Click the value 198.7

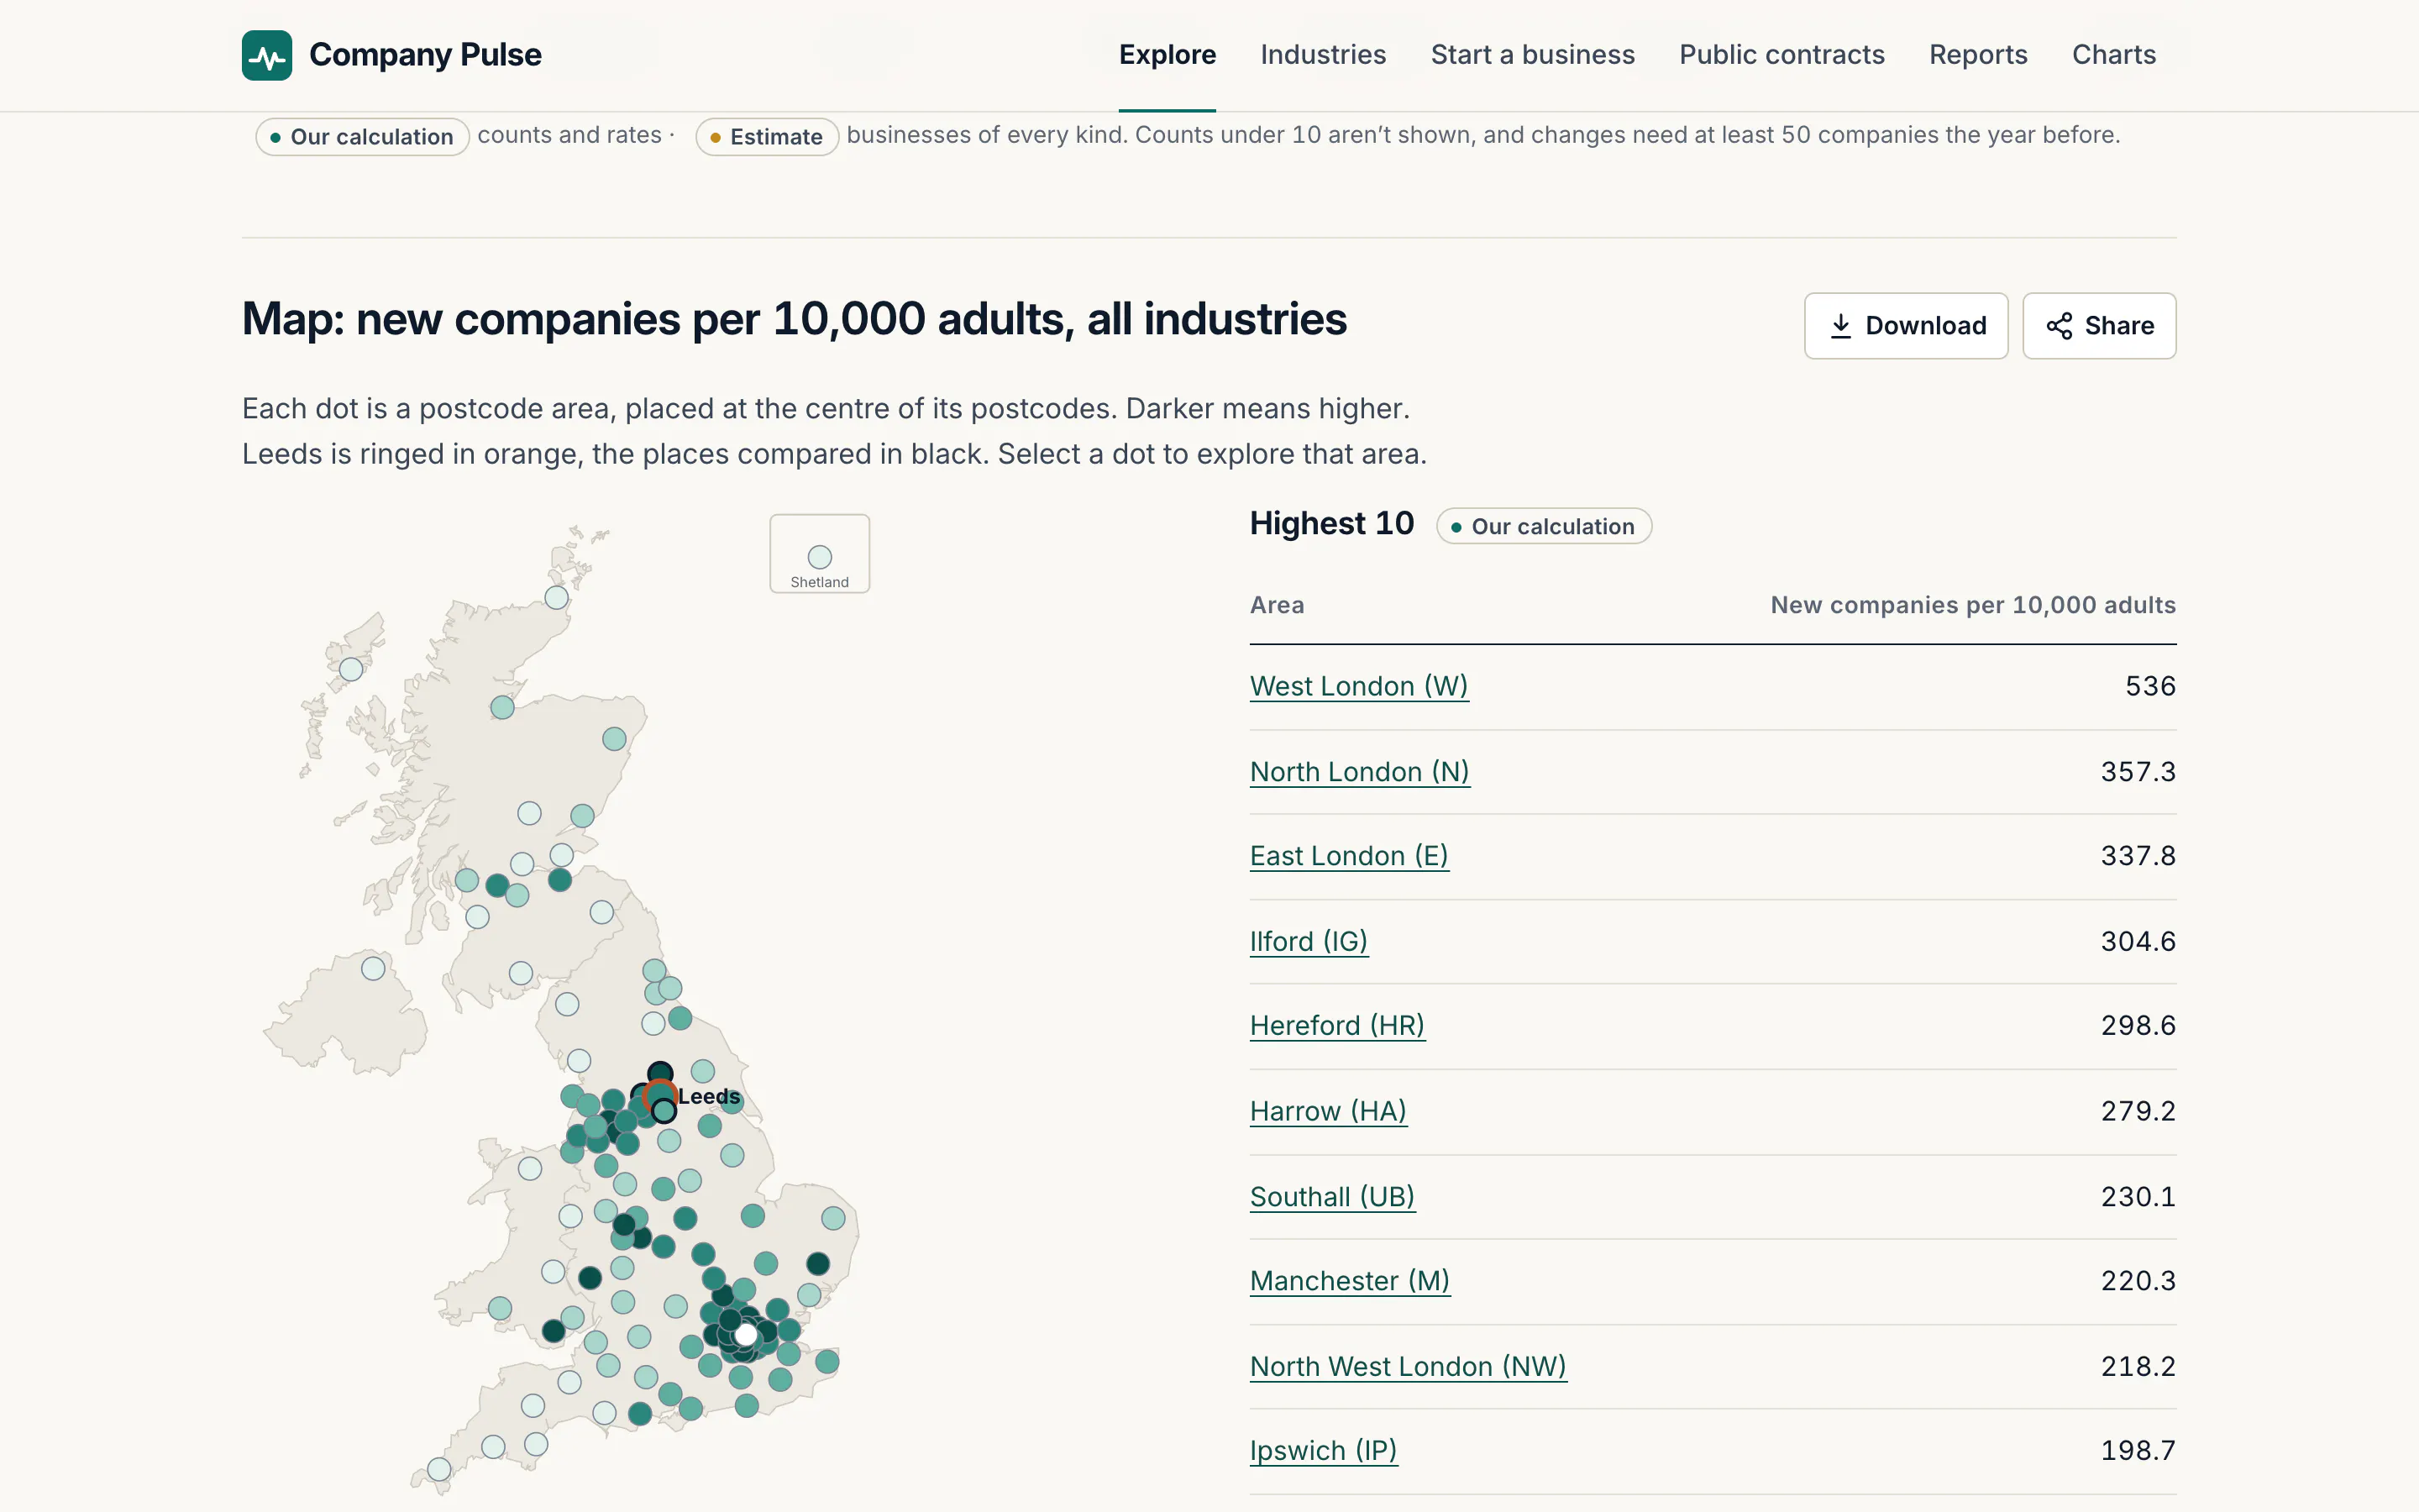pos(2138,1450)
